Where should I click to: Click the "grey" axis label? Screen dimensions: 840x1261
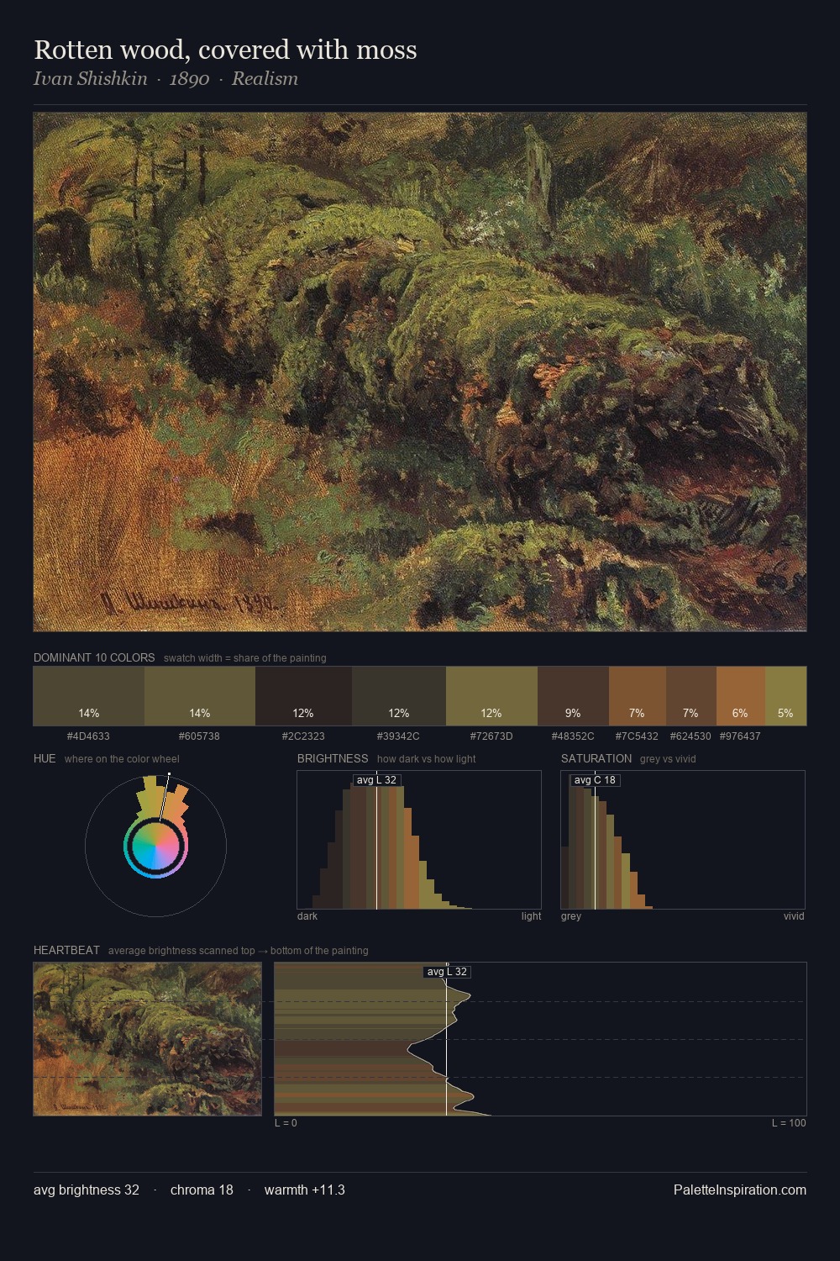tap(571, 916)
